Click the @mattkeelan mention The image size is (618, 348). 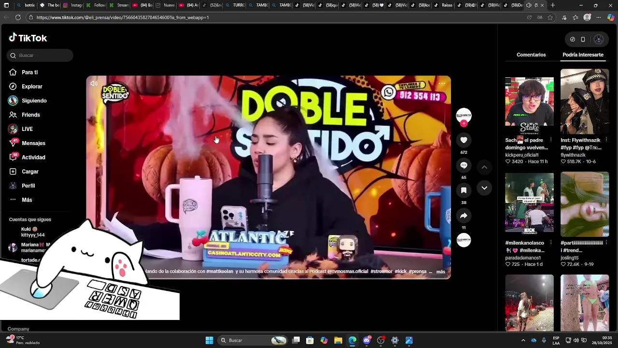220,272
